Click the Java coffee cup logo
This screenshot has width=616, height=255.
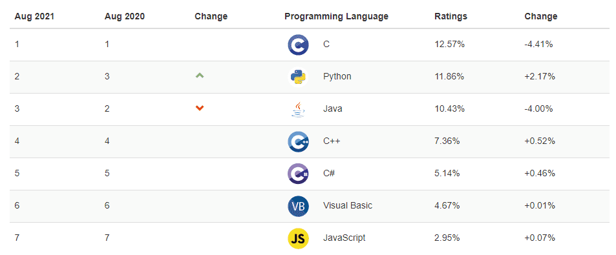pyautogui.click(x=298, y=109)
